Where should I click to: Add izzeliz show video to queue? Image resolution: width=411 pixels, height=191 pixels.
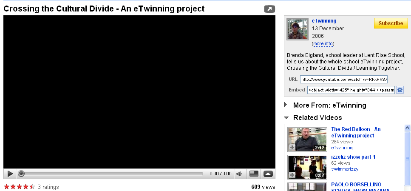point(292,175)
